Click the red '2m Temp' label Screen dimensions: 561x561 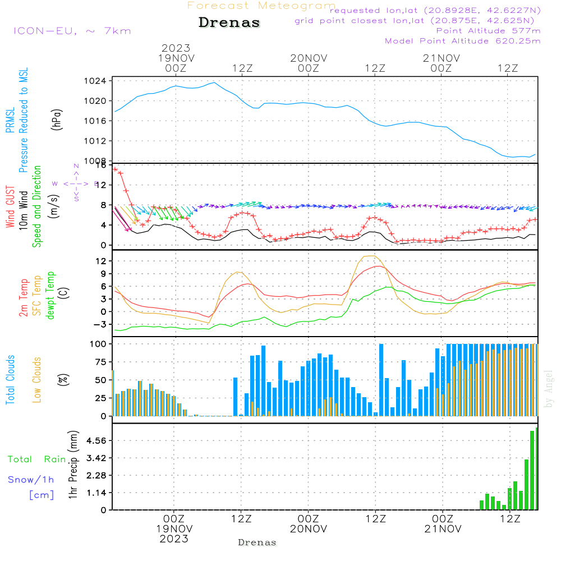click(x=23, y=298)
